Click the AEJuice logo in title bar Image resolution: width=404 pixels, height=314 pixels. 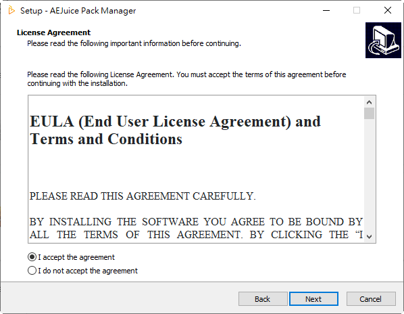11,10
